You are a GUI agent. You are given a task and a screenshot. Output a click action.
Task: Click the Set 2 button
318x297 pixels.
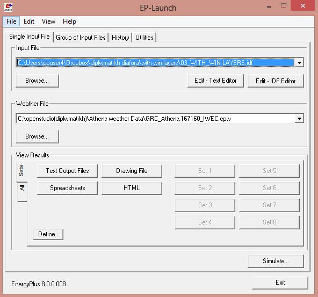pos(205,188)
